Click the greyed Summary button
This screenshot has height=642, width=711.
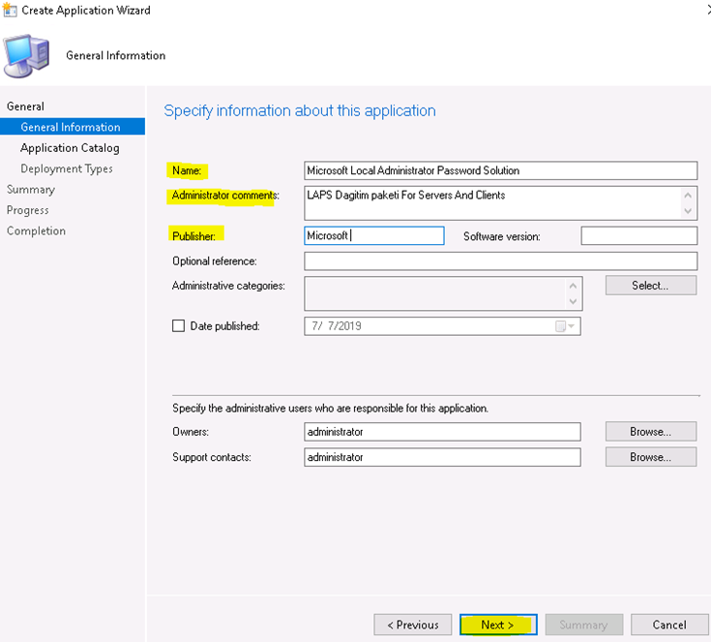point(583,625)
